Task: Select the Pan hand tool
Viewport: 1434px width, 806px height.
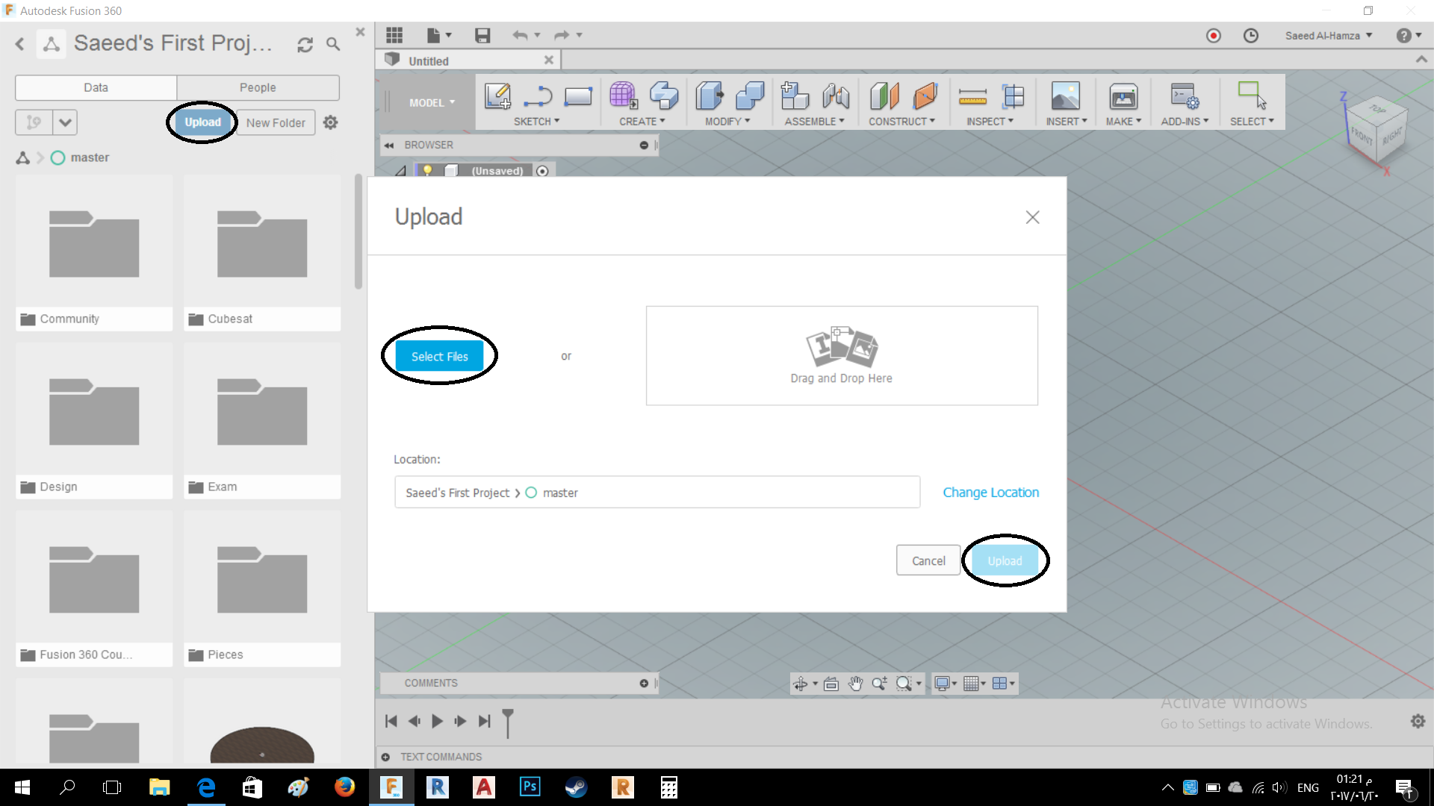Action: coord(855,684)
